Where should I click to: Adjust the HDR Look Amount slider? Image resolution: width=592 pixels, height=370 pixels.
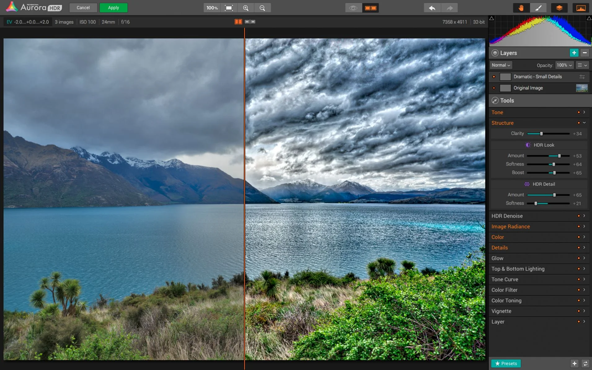click(559, 156)
